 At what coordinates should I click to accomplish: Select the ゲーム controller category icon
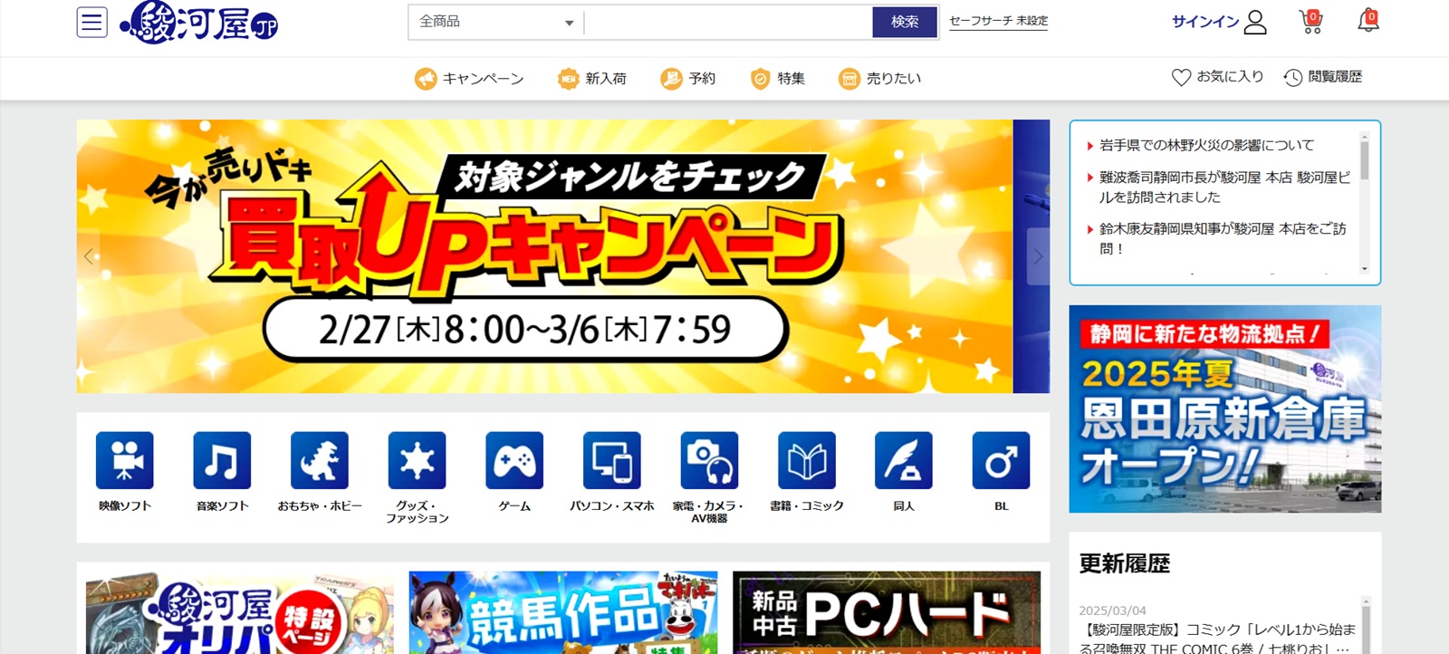tap(514, 461)
